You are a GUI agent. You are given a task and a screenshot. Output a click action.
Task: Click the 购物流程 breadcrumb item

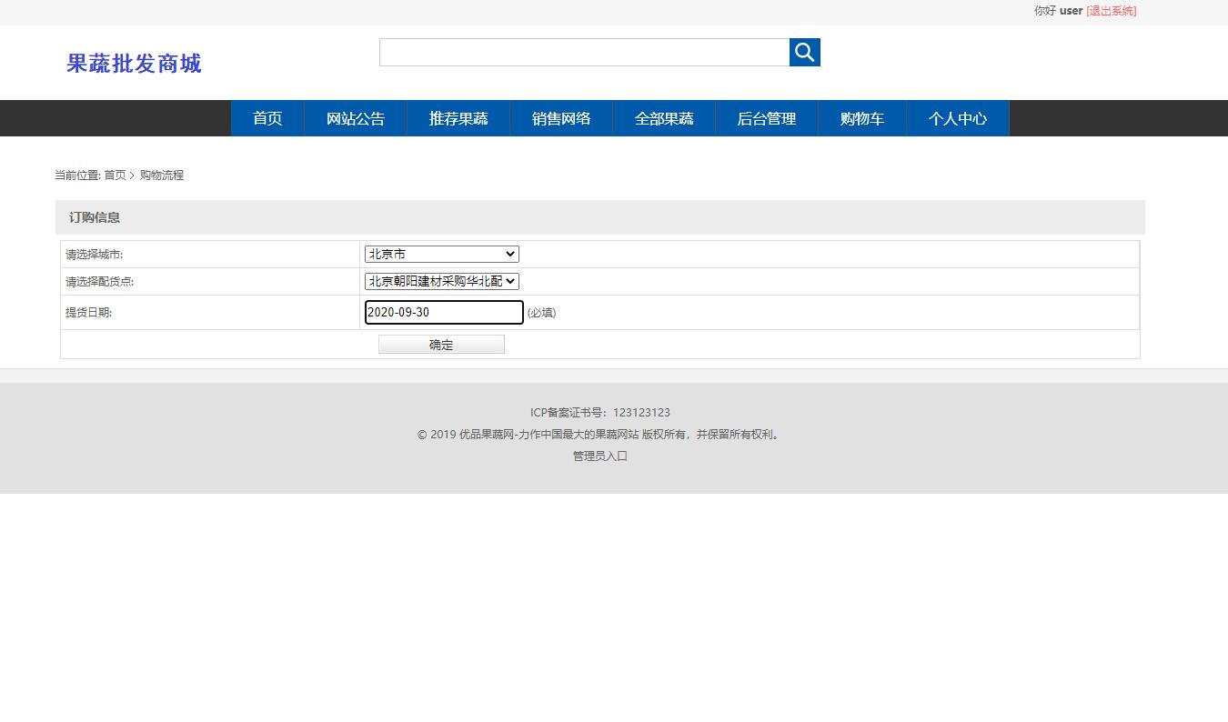click(162, 175)
